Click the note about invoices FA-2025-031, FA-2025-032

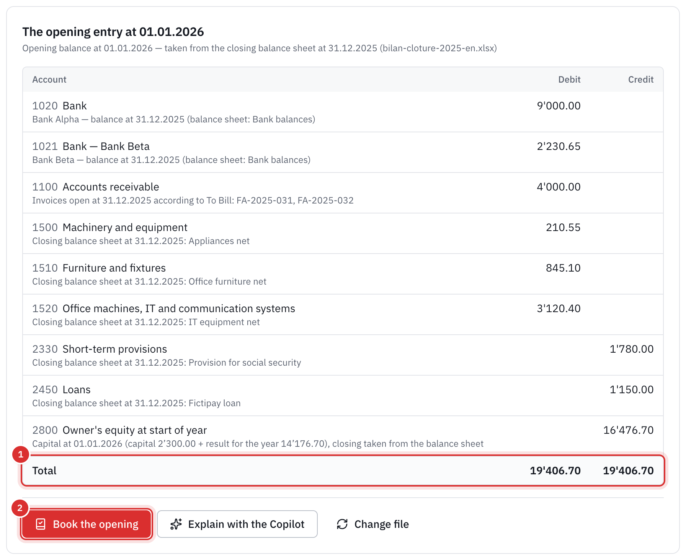tap(193, 200)
